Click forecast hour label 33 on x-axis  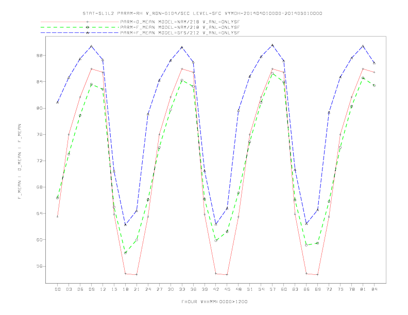[182, 289]
